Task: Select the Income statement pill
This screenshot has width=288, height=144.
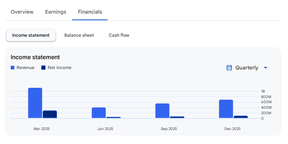Action: (x=31, y=35)
